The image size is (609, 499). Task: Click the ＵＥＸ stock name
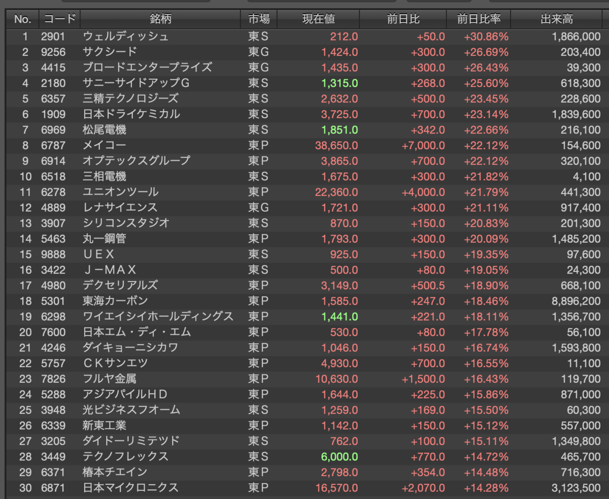coord(99,254)
